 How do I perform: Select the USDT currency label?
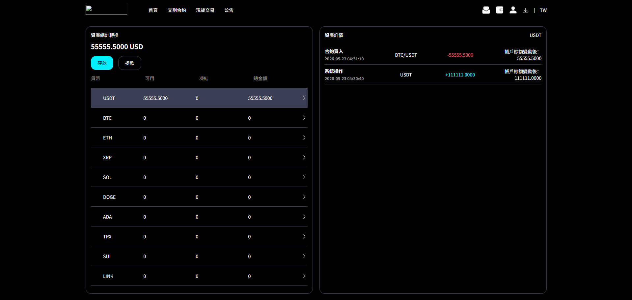(109, 98)
